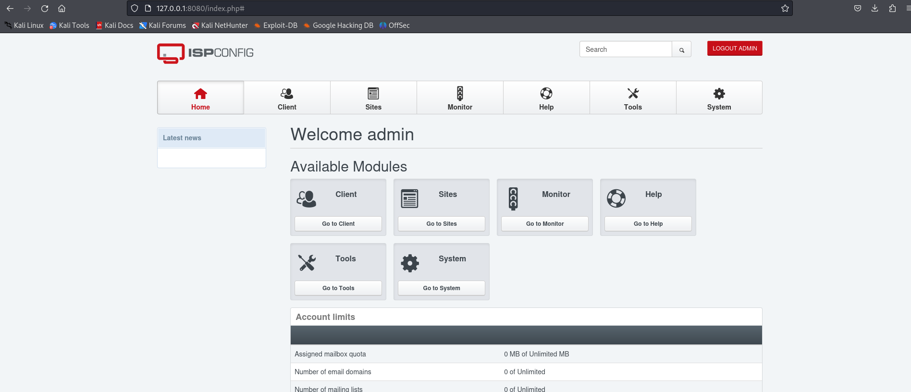Click the search magnifier icon
Image resolution: width=911 pixels, height=392 pixels.
click(x=681, y=49)
